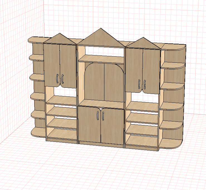Select top rounded shelf of right corner unit
This screenshot has height=190, width=206.
tap(173, 47)
